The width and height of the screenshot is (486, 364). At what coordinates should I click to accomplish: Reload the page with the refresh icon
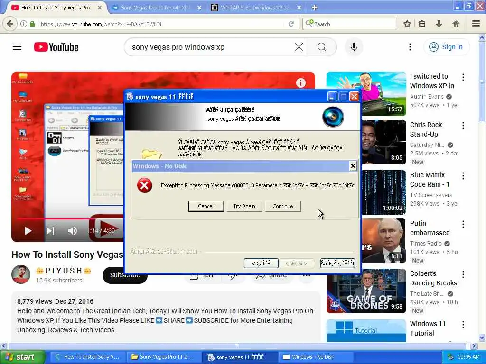[291, 24]
